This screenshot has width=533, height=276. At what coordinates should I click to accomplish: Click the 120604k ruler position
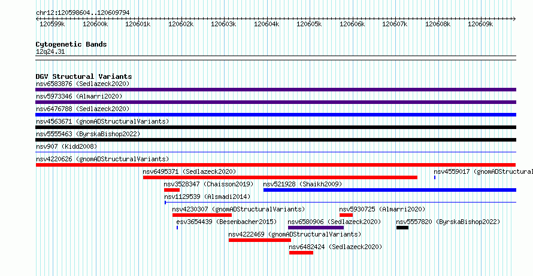tap(266, 24)
